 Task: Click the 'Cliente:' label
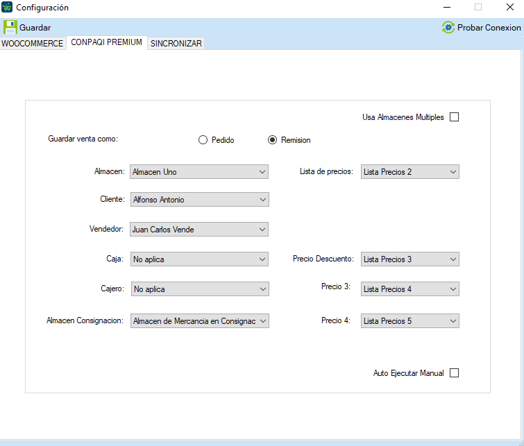[112, 199]
